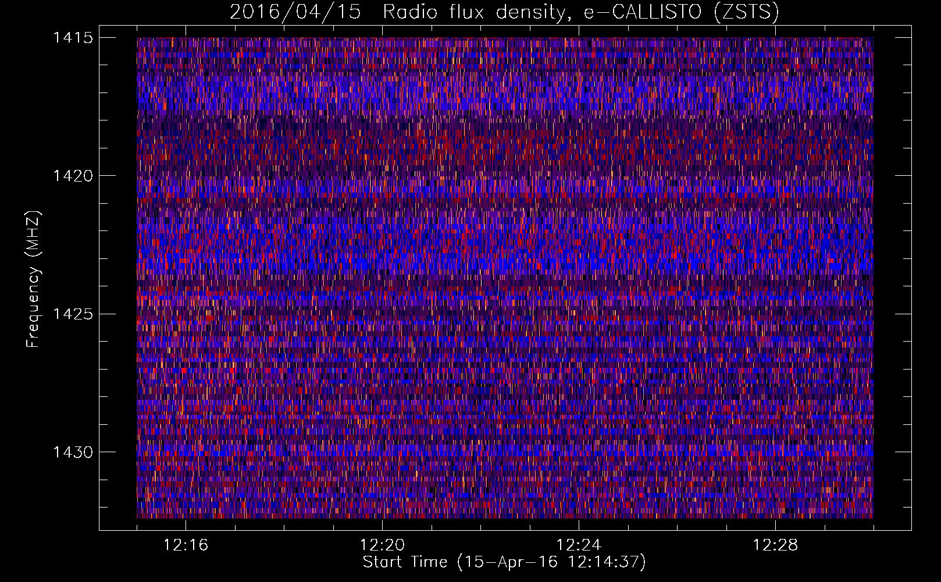Click the 12:16 time tick label
The width and height of the screenshot is (941, 582).
point(186,545)
